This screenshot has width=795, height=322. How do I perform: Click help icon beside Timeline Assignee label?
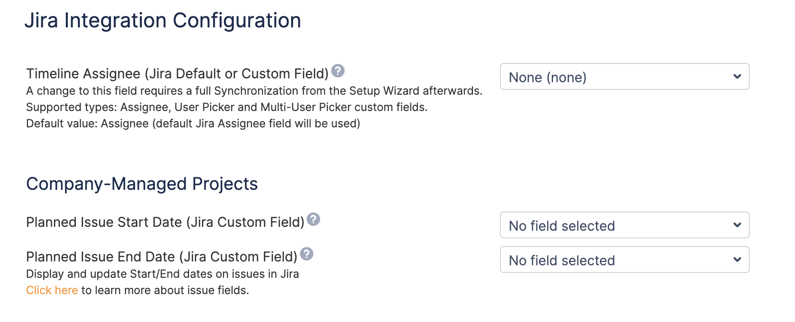(338, 71)
